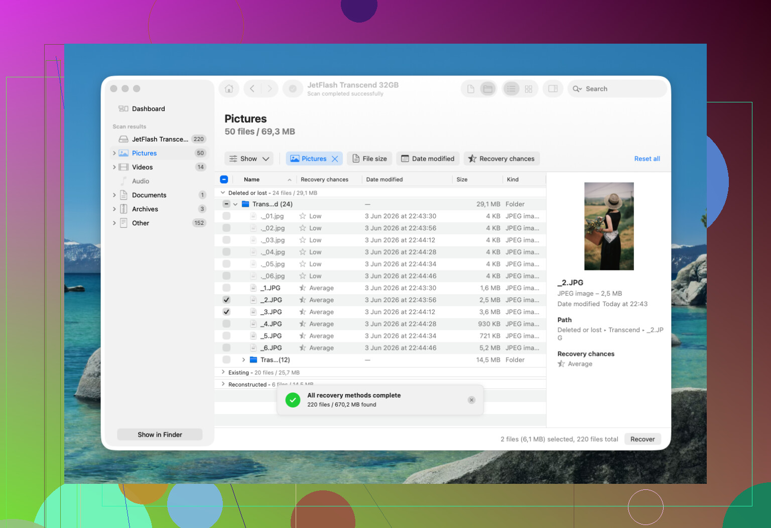Viewport: 771px width, 528px height.
Task: Click the Average star in preview panel
Action: click(561, 364)
